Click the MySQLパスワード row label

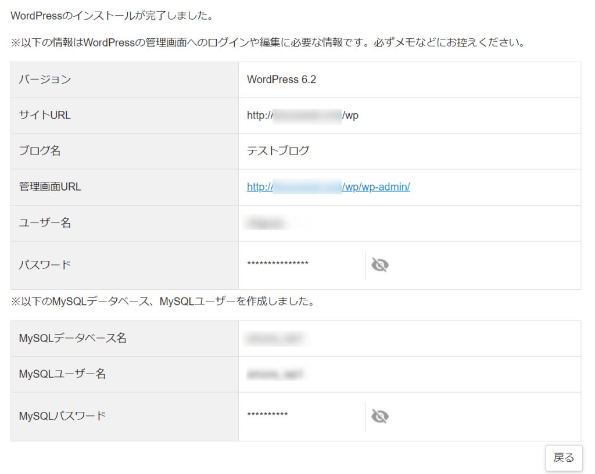pyautogui.click(x=62, y=416)
